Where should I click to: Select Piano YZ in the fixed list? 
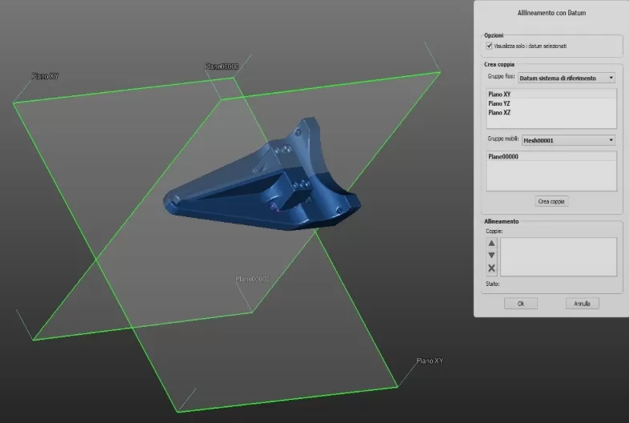coord(551,103)
